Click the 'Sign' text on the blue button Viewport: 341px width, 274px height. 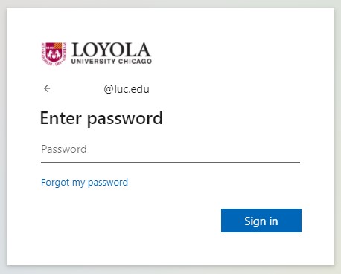point(255,221)
